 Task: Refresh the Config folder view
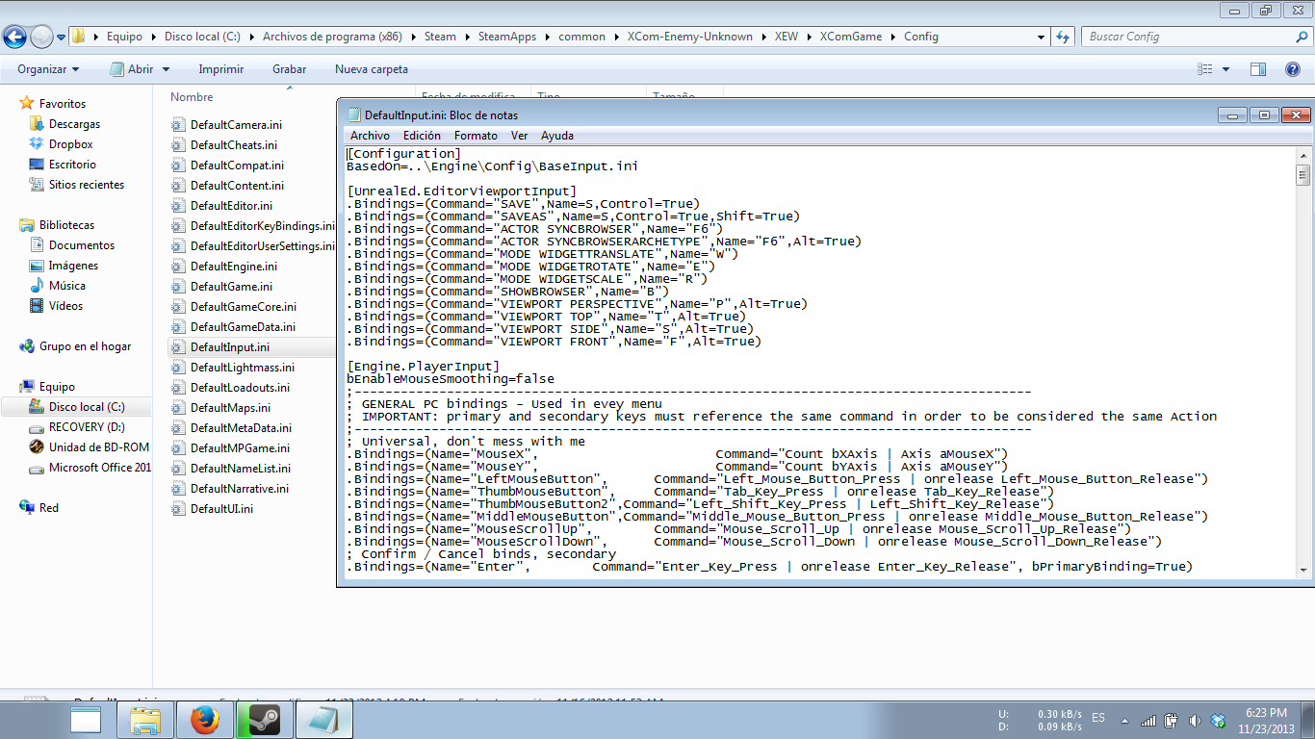1063,37
